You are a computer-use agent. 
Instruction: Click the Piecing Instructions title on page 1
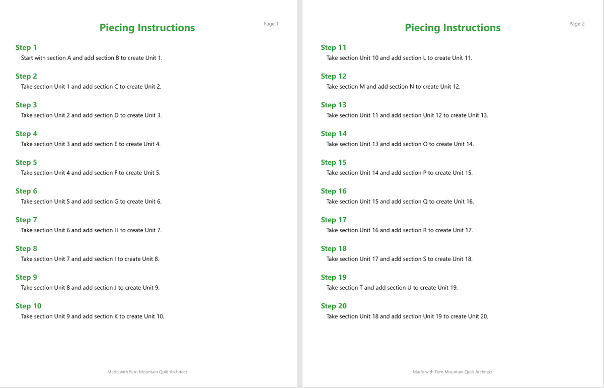pyautogui.click(x=147, y=28)
